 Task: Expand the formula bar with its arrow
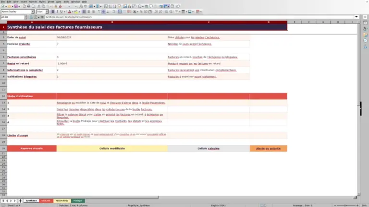click(357, 17)
